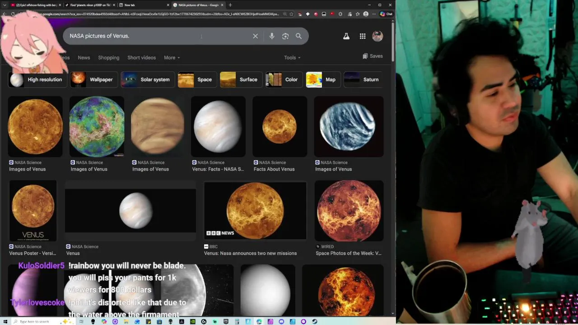Open the Short videos search filter
Image resolution: width=578 pixels, height=325 pixels.
[x=141, y=58]
